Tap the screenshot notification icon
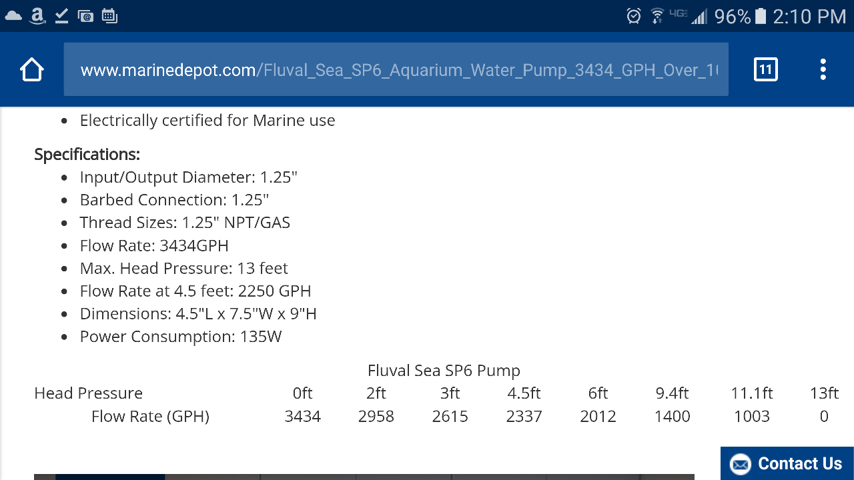 click(85, 15)
